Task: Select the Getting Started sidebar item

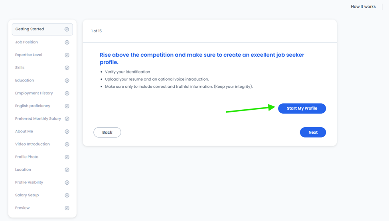Action: click(42, 29)
